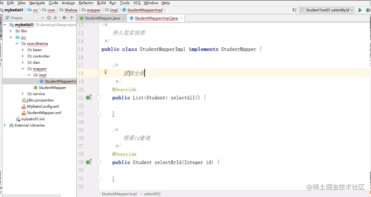Hide the Project tool window
The height and width of the screenshot is (197, 371).
(x=72, y=18)
